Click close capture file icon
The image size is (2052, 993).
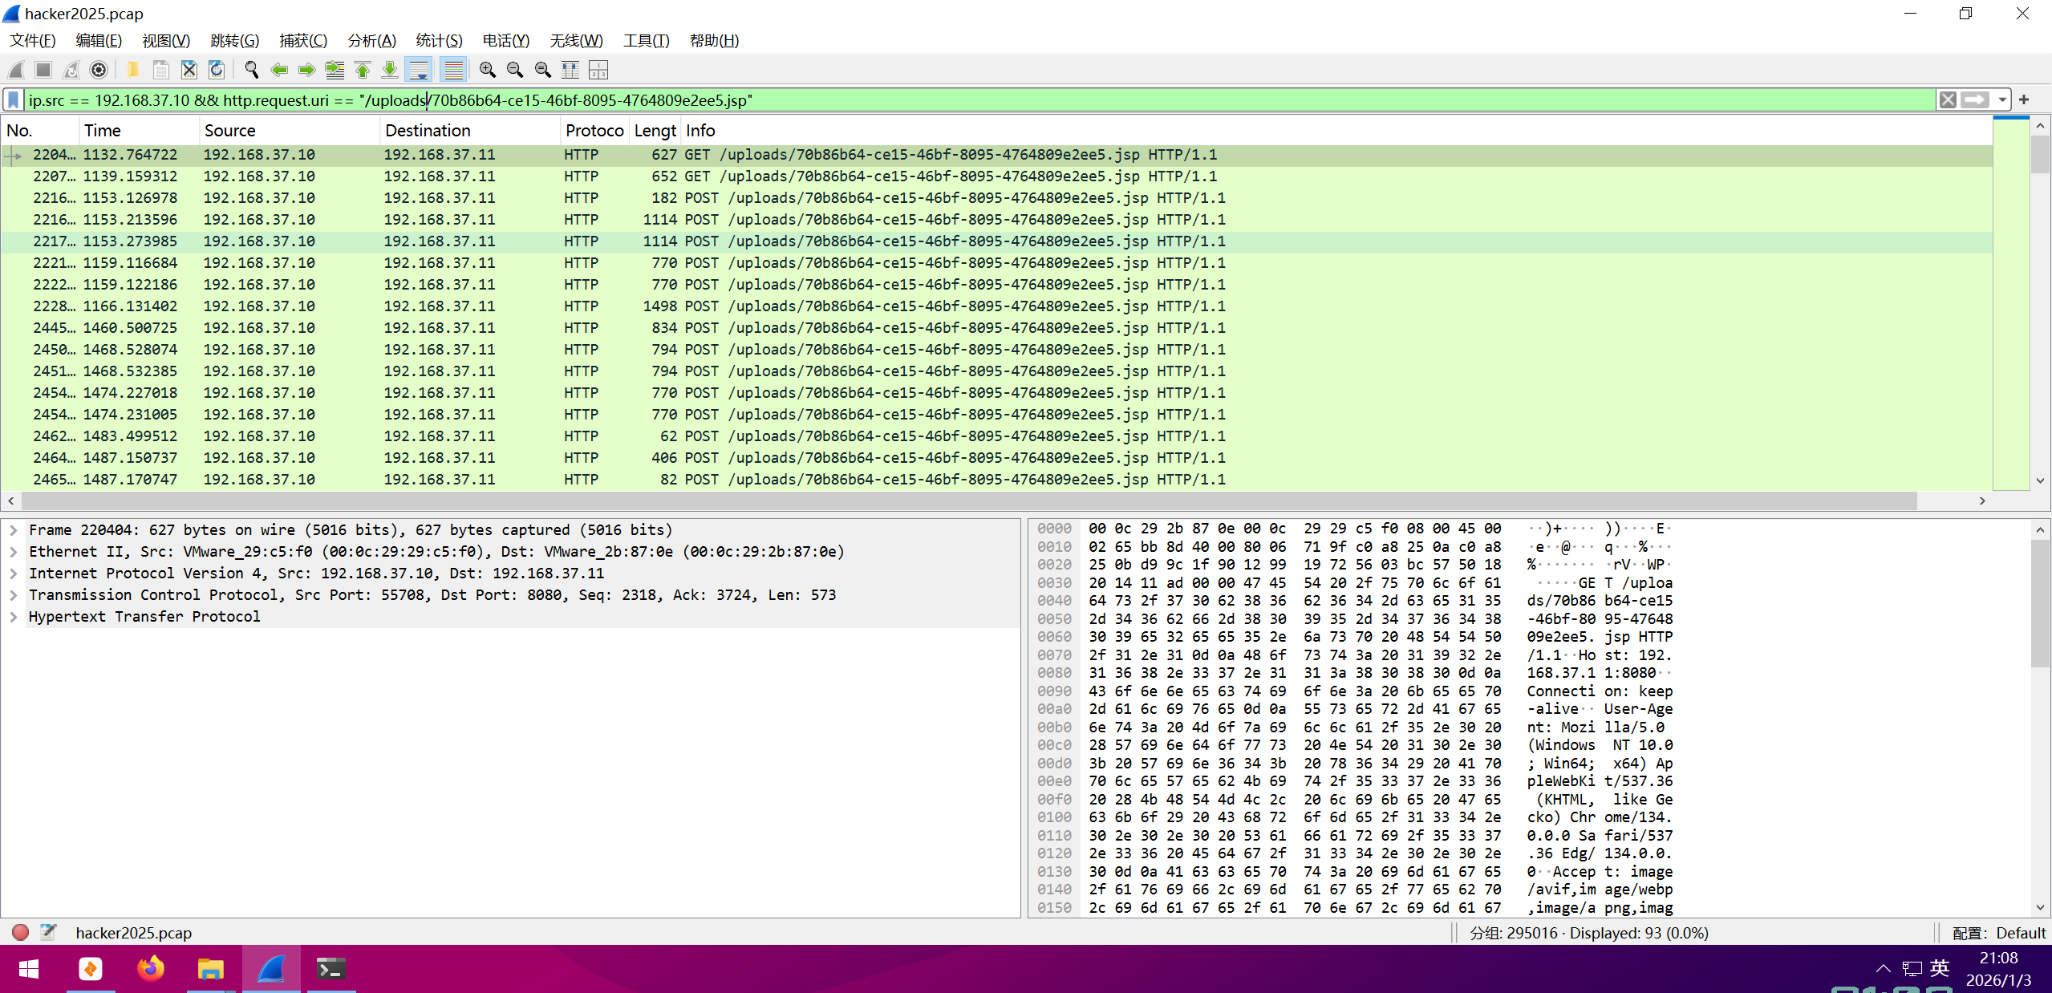click(189, 71)
